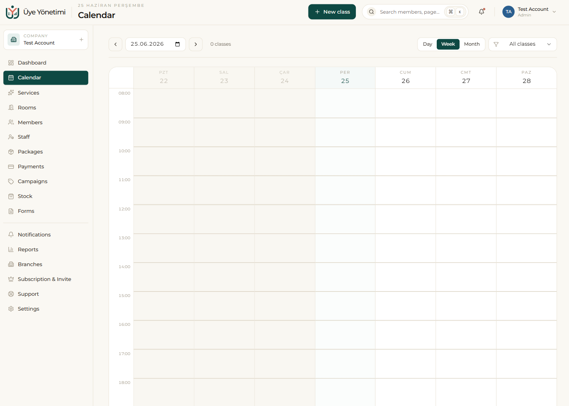Click the Dashboard grid icon in sidebar
The height and width of the screenshot is (406, 569).
[11, 63]
